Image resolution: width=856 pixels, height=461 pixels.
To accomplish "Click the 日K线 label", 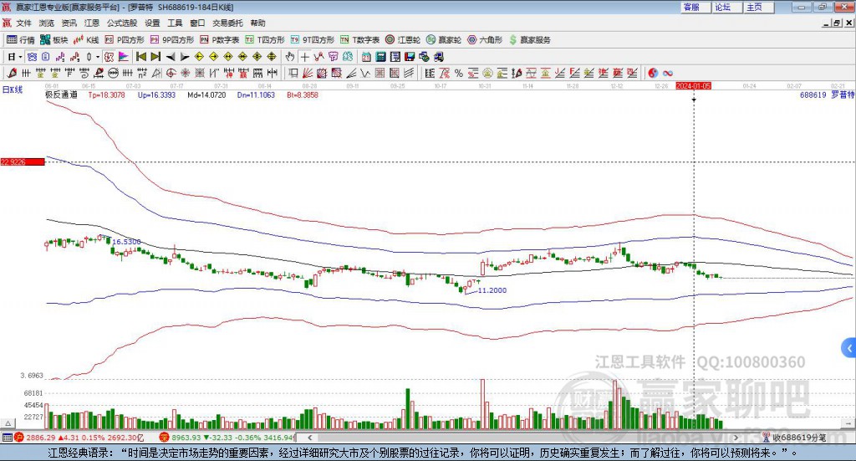I will (x=13, y=90).
